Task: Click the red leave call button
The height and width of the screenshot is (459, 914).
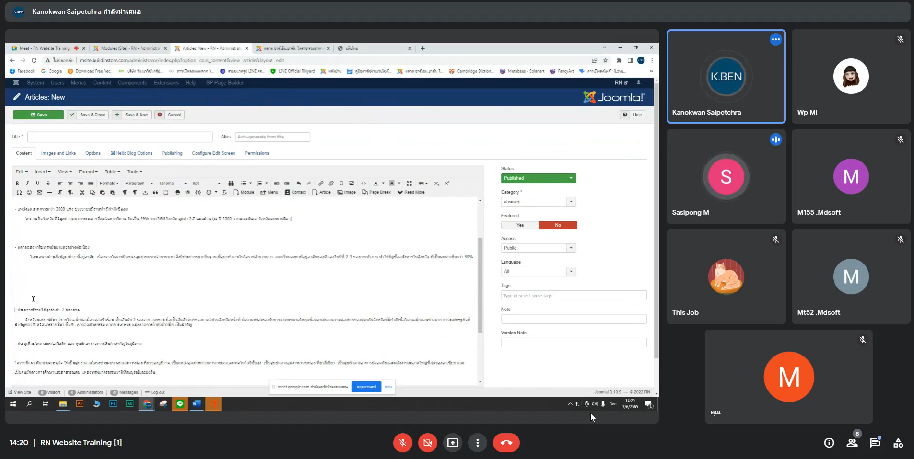Action: tap(506, 443)
